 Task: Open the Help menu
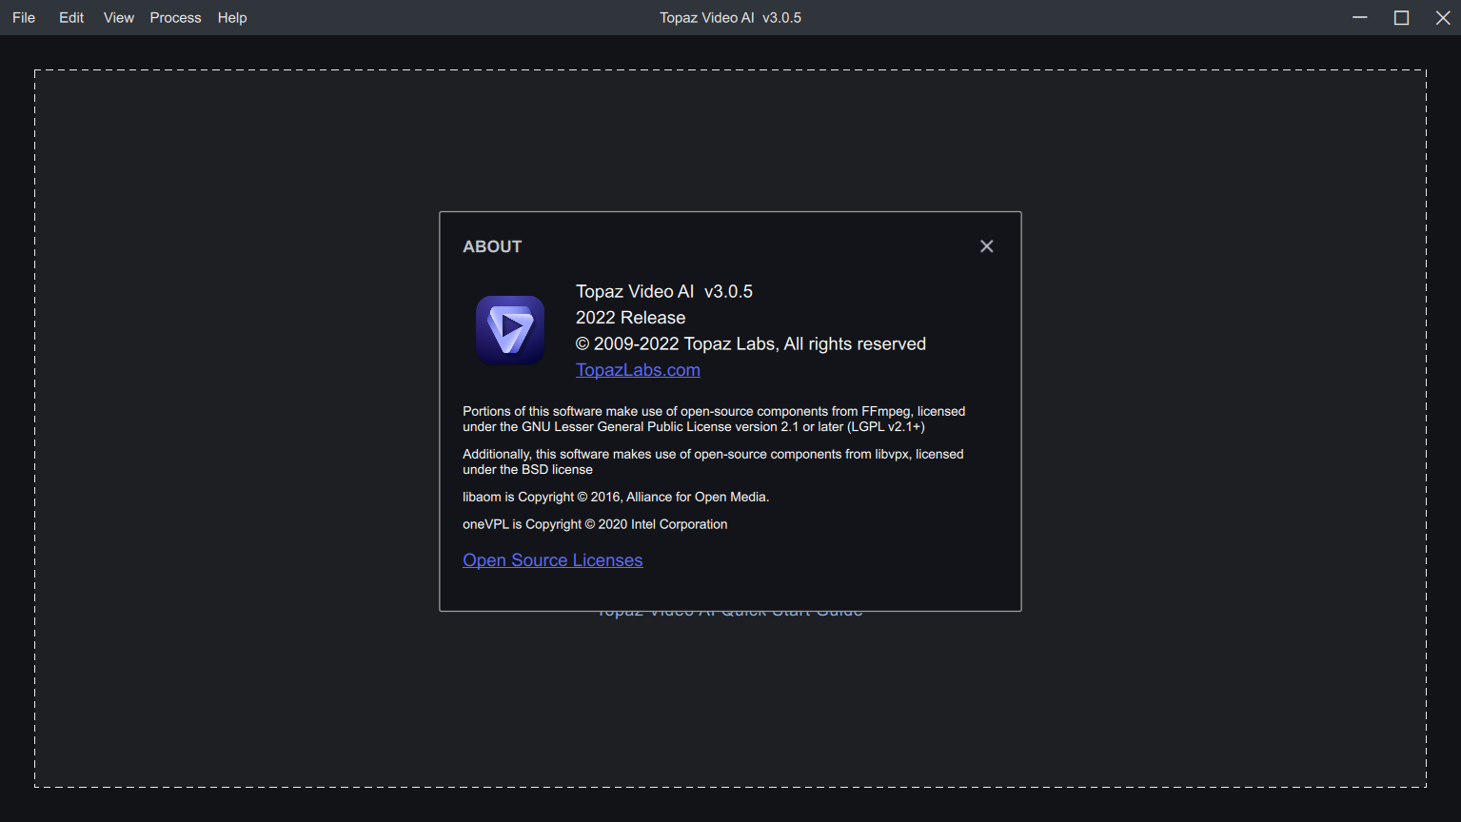click(x=232, y=18)
